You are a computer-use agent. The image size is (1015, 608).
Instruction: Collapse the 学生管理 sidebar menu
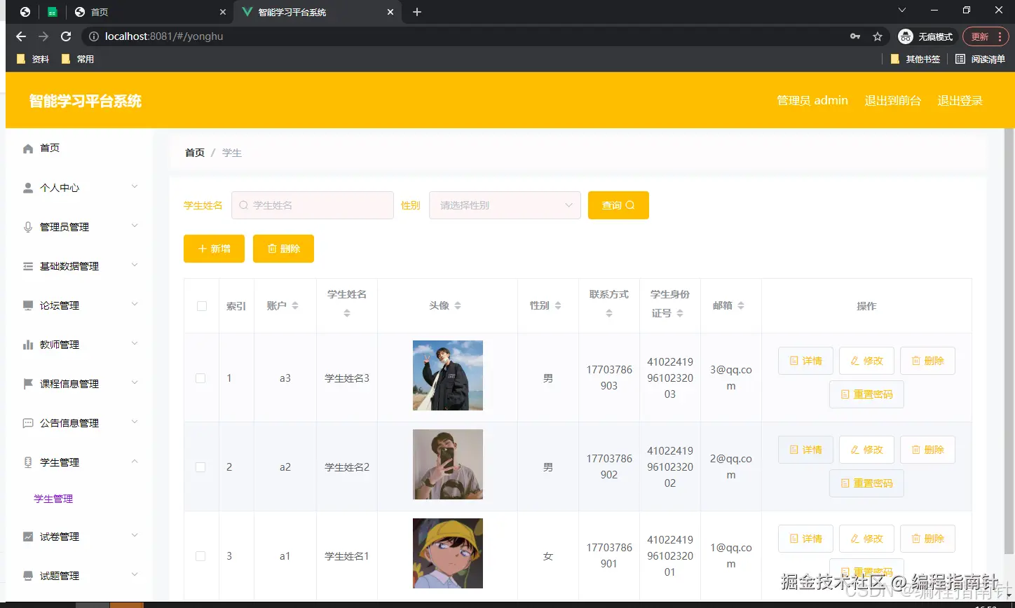point(135,461)
